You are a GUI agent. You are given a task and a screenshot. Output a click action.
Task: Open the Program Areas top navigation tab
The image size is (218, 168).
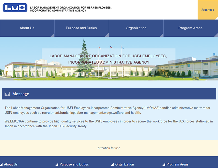(191, 28)
